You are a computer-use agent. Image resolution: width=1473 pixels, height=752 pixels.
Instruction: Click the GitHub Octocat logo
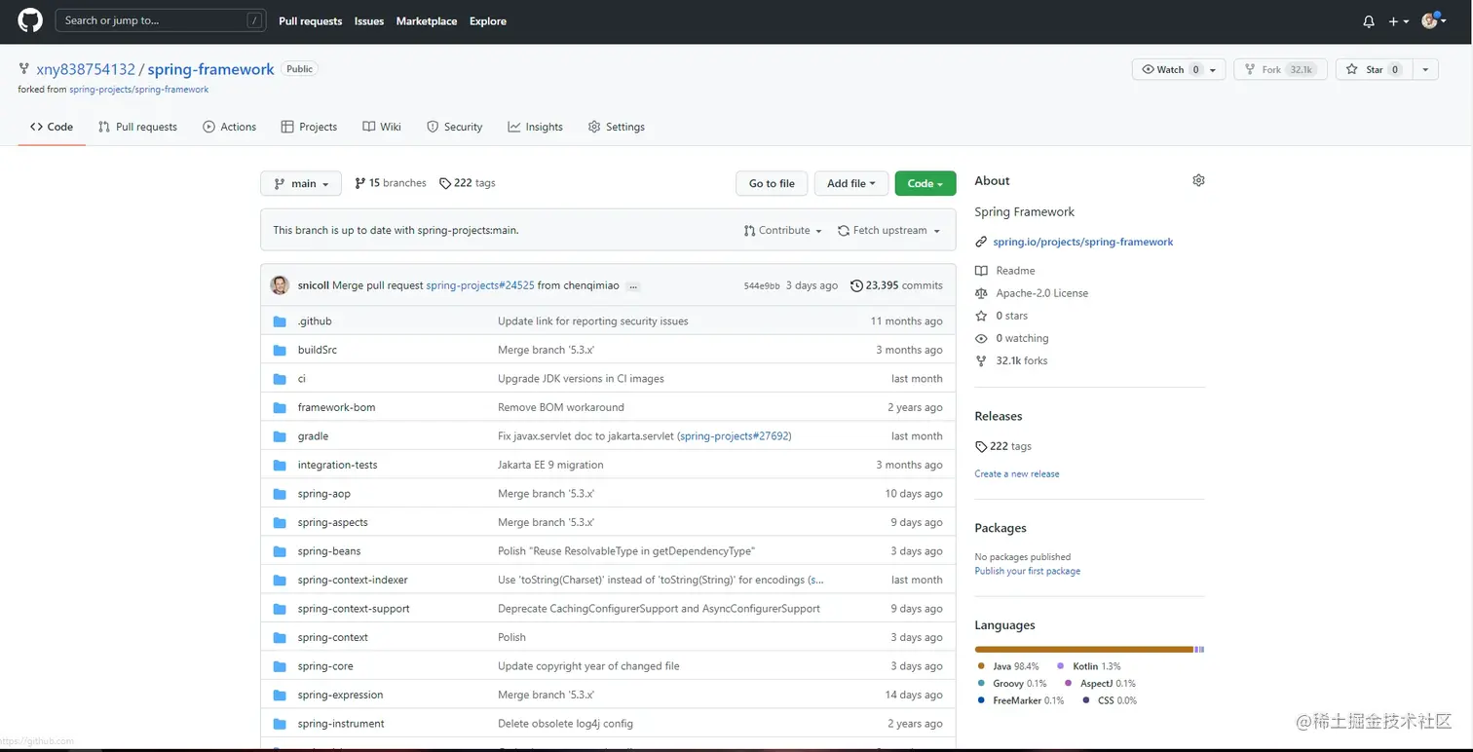pos(29,20)
